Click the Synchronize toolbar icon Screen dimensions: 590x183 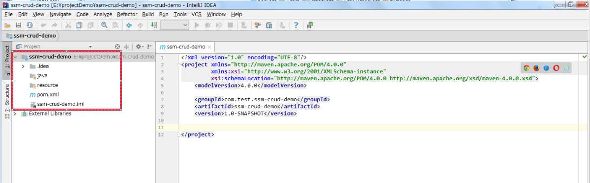pyautogui.click(x=29, y=25)
